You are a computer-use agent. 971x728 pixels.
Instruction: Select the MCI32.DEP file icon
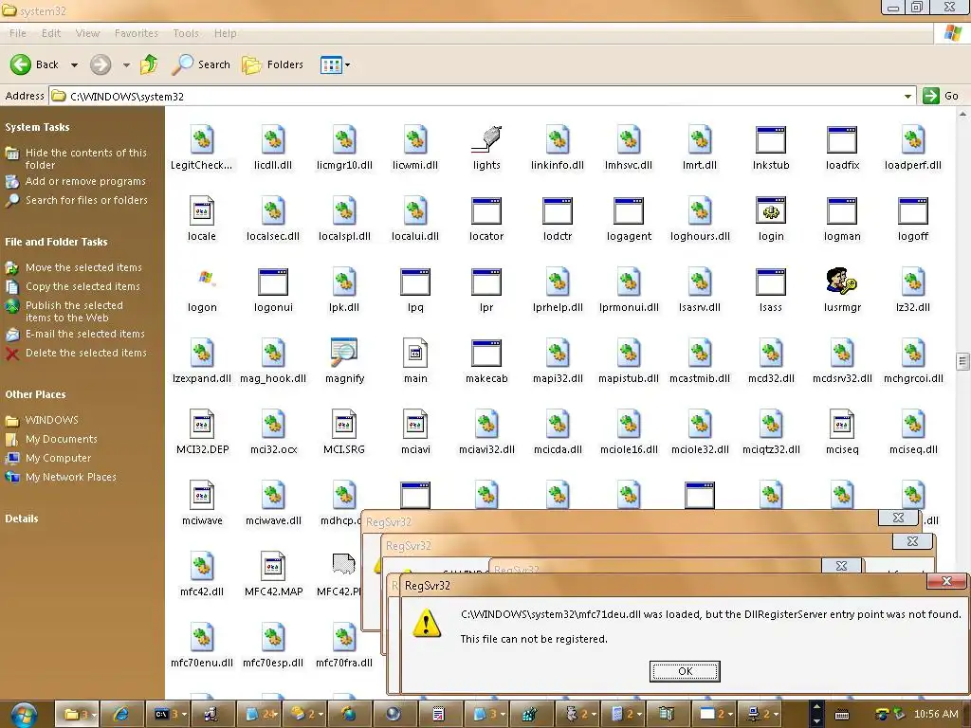(x=203, y=424)
